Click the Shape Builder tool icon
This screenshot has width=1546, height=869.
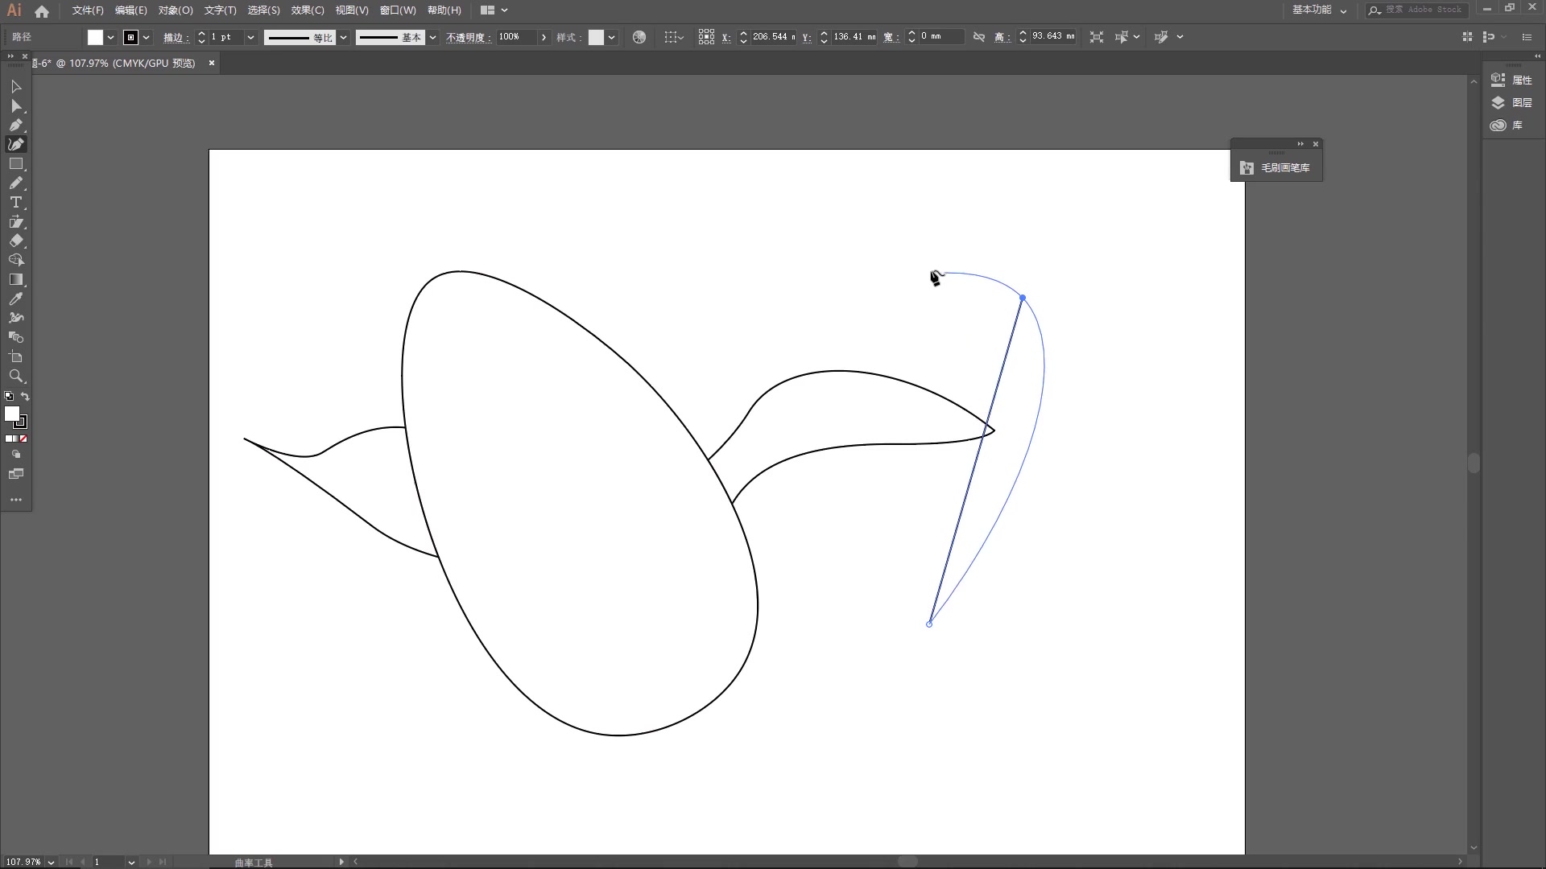click(x=16, y=337)
